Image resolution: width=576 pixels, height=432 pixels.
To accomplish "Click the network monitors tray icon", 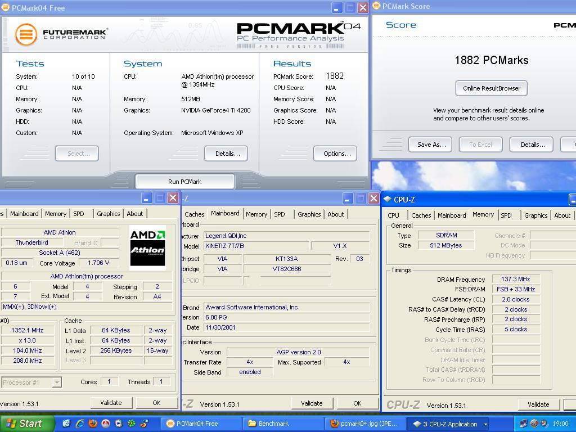I will 523,424.
